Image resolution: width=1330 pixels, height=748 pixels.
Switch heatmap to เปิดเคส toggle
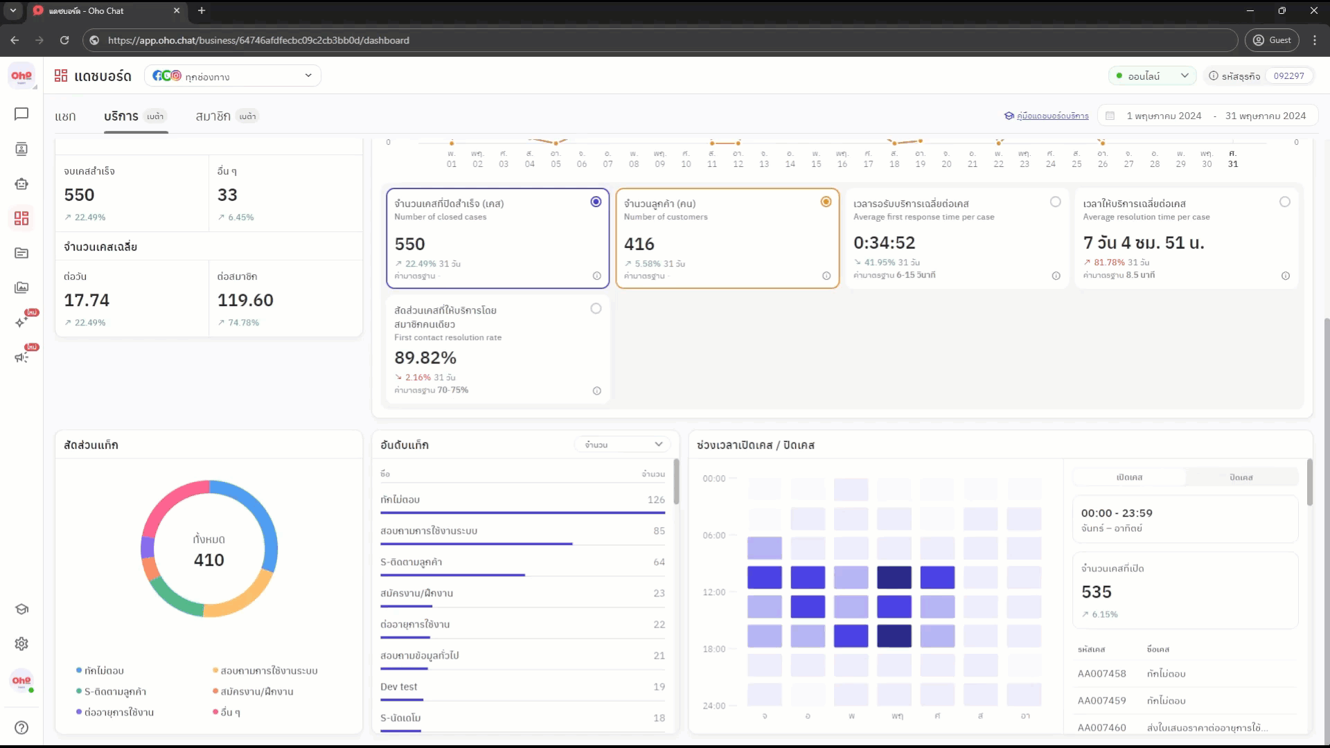(x=1129, y=477)
